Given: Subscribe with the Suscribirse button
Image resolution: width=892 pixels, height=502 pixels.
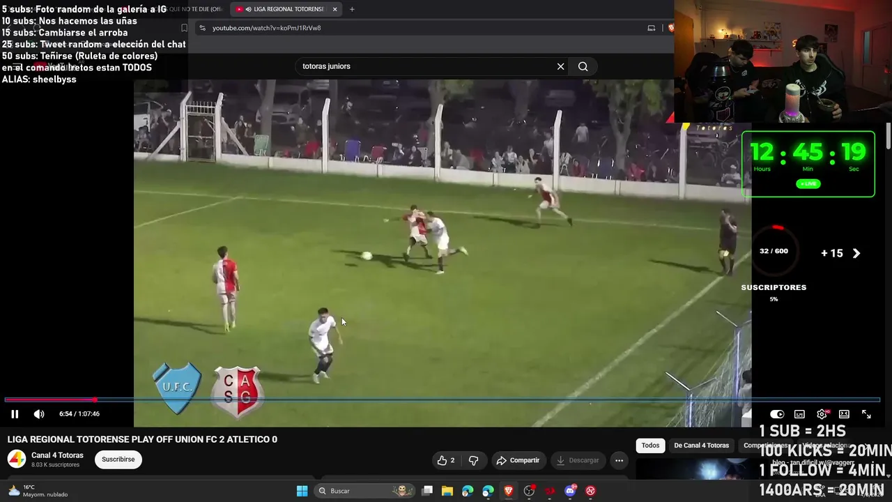Looking at the screenshot, I should pyautogui.click(x=118, y=459).
